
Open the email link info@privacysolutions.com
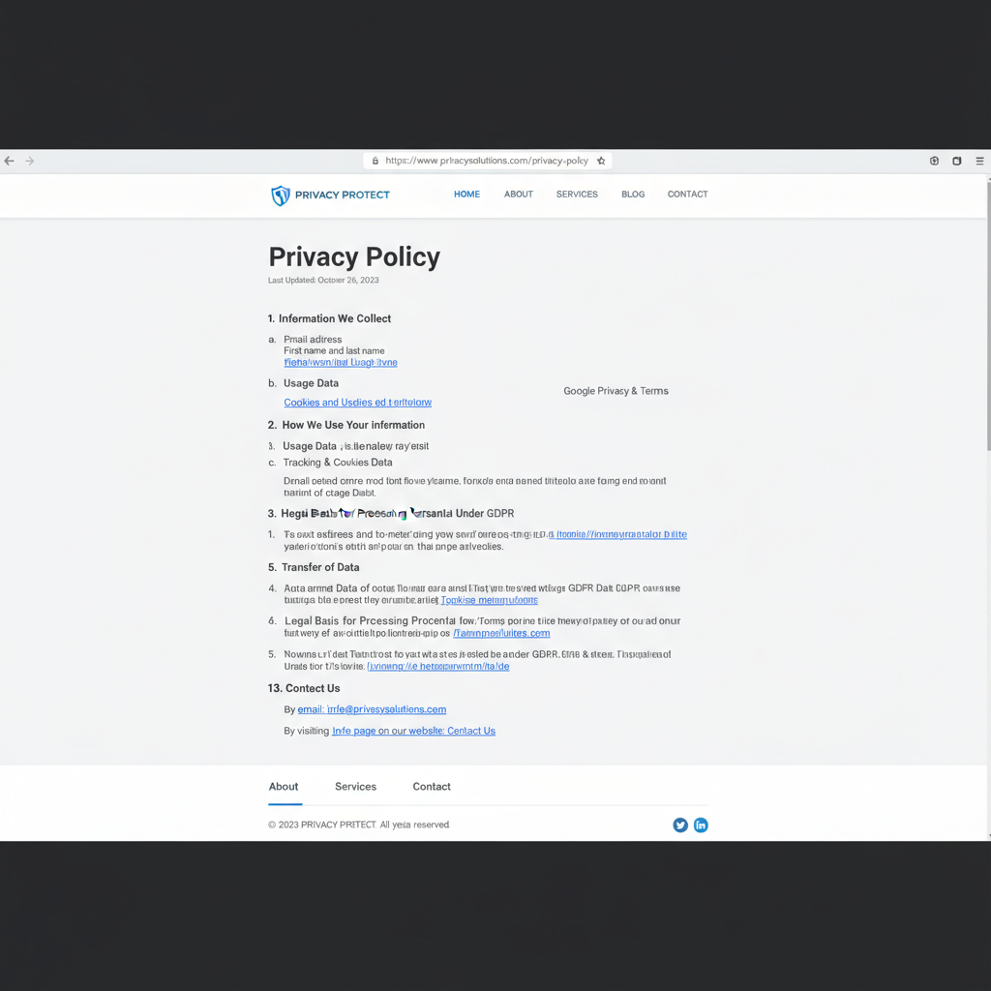pyautogui.click(x=372, y=709)
